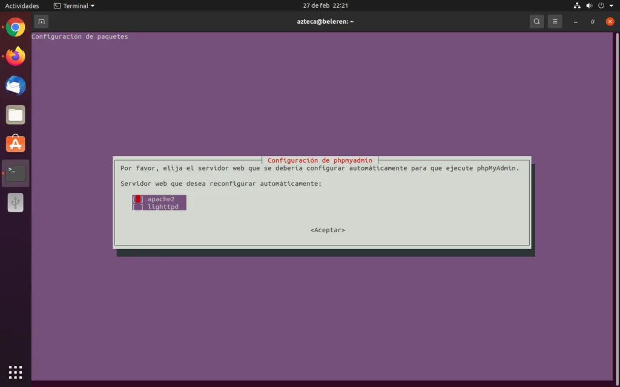Open Ubuntu Software from the dock
The width and height of the screenshot is (620, 387).
15,144
